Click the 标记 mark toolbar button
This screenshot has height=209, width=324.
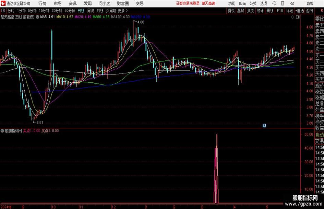click(289, 11)
